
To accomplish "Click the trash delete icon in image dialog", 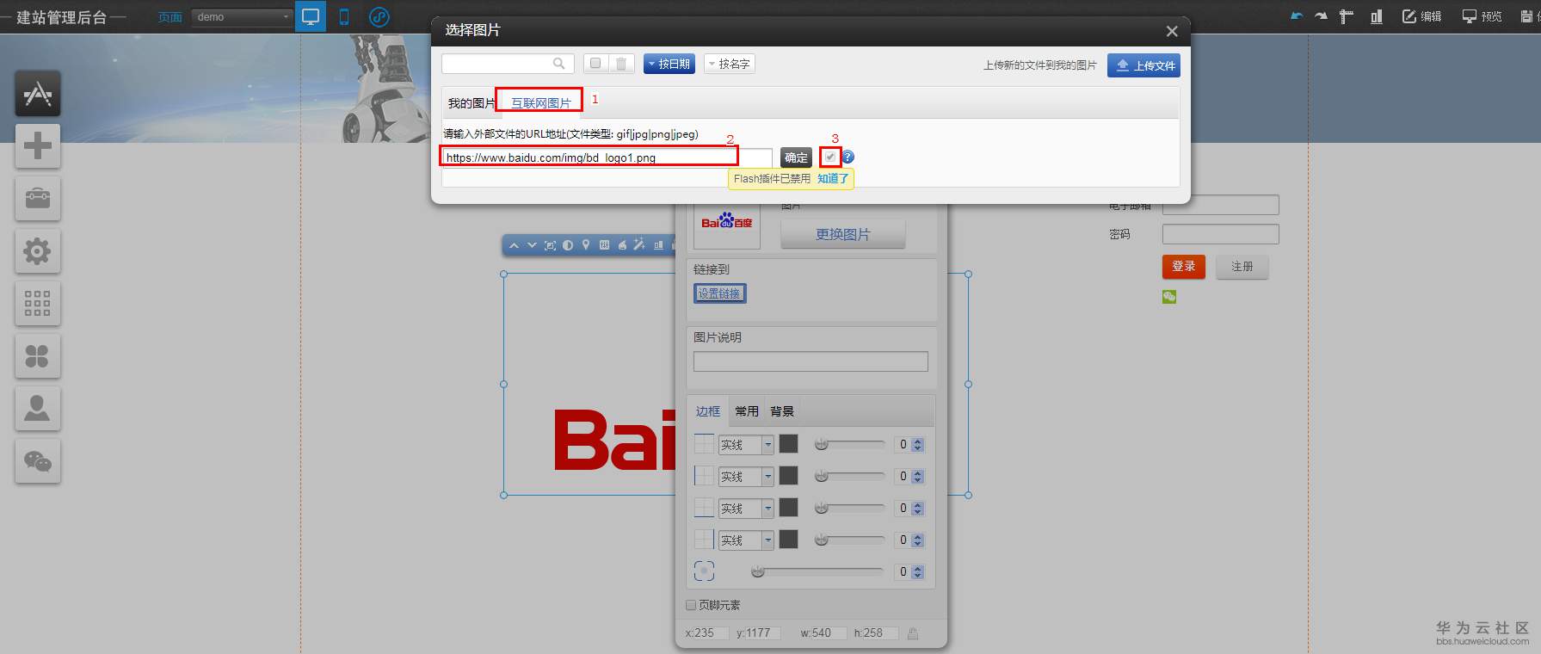I will tap(621, 64).
